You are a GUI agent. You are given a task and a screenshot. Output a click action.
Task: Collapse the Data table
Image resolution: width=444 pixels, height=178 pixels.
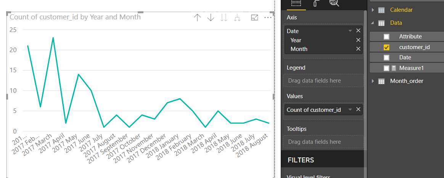click(x=372, y=23)
